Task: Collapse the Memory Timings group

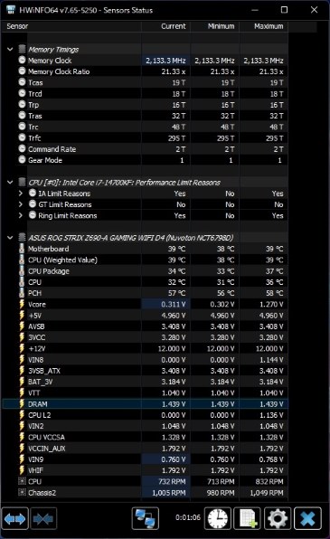Action: coord(10,49)
